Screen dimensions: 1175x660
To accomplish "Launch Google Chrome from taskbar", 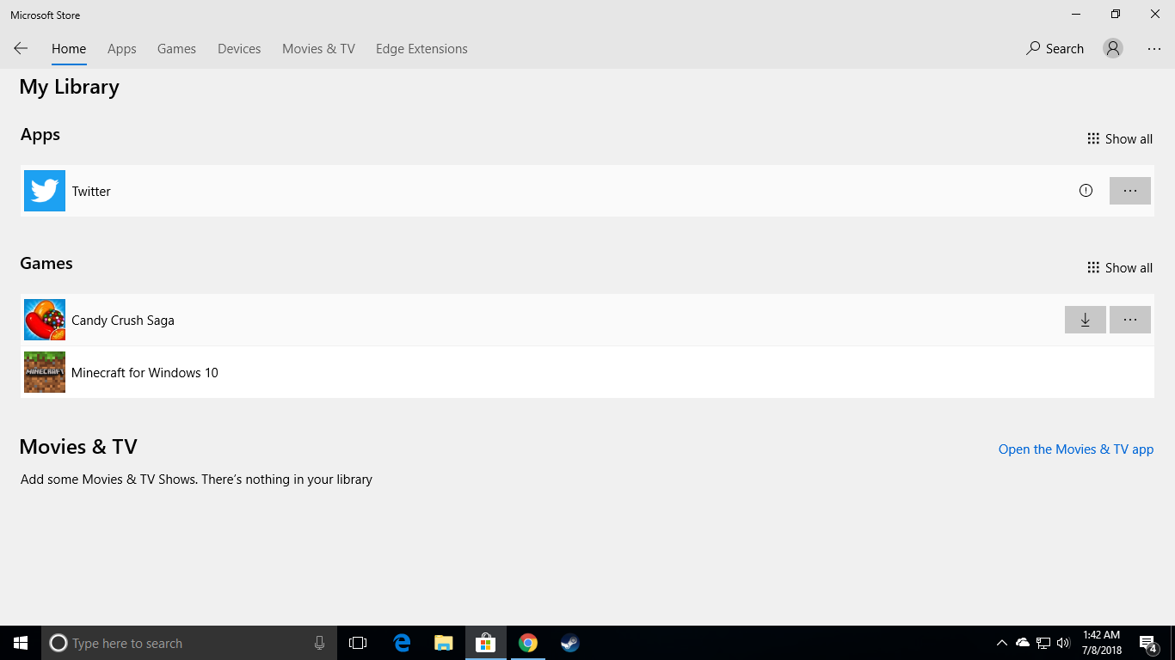I will click(x=528, y=643).
